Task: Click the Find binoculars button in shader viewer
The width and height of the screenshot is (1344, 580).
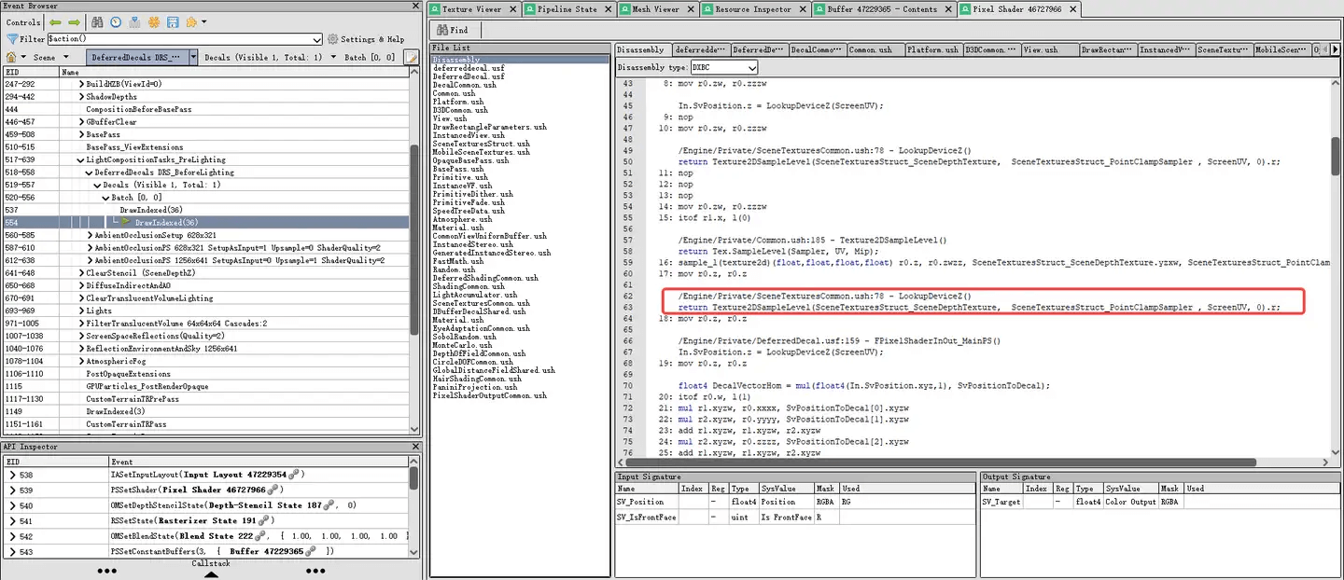Action: click(x=454, y=30)
